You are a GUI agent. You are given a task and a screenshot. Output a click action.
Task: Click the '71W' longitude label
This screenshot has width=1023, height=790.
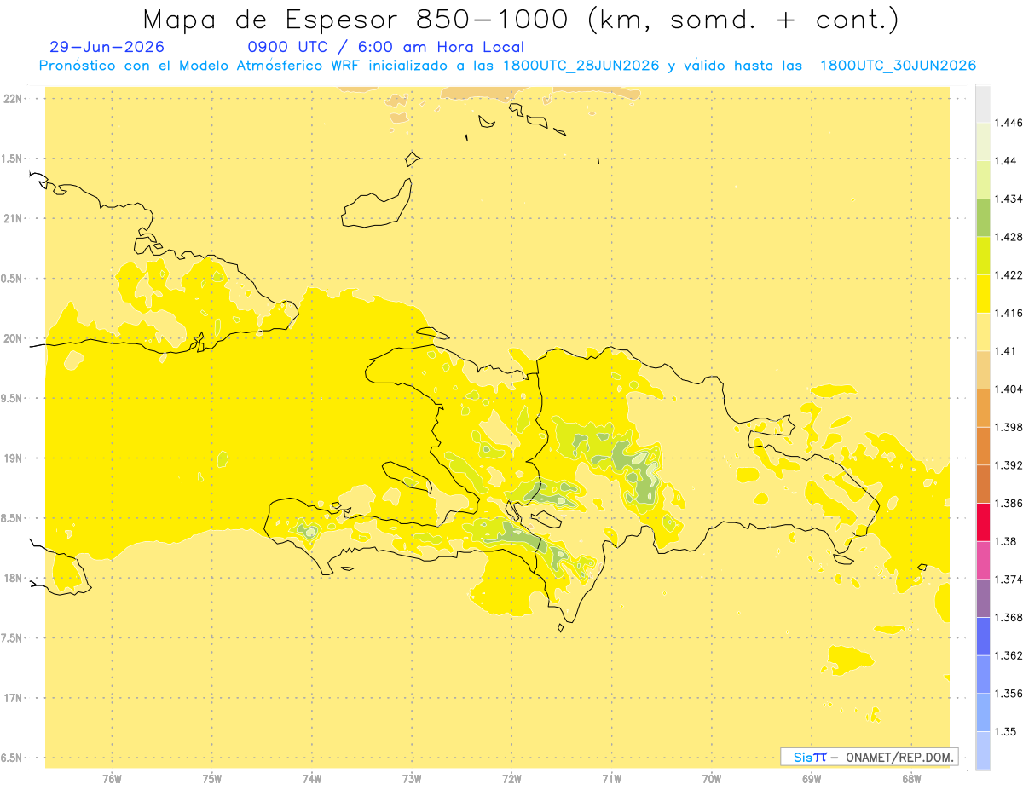(x=612, y=779)
